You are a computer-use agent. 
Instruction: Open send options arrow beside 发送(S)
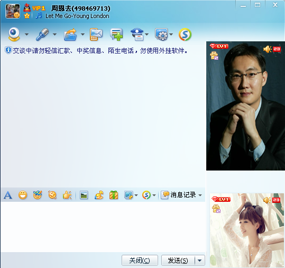coord(199,261)
